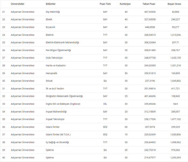Select the İşletme cell in row 39
Screen dimensions: 188x162
tap(50, 150)
